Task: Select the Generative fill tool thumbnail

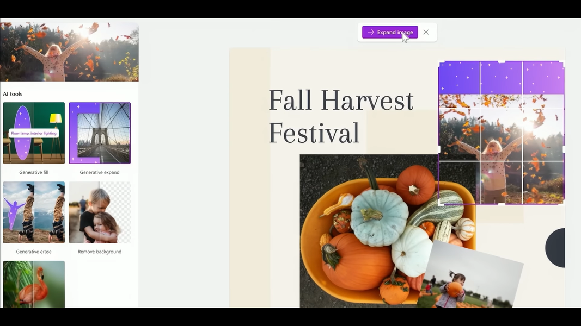Action: click(x=34, y=133)
